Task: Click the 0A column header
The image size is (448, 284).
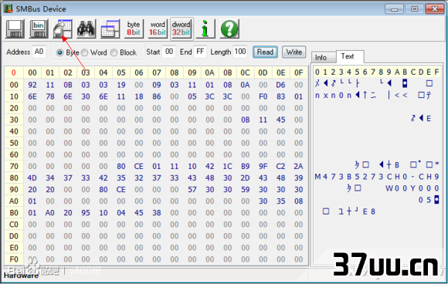Action: pyautogui.click(x=210, y=73)
